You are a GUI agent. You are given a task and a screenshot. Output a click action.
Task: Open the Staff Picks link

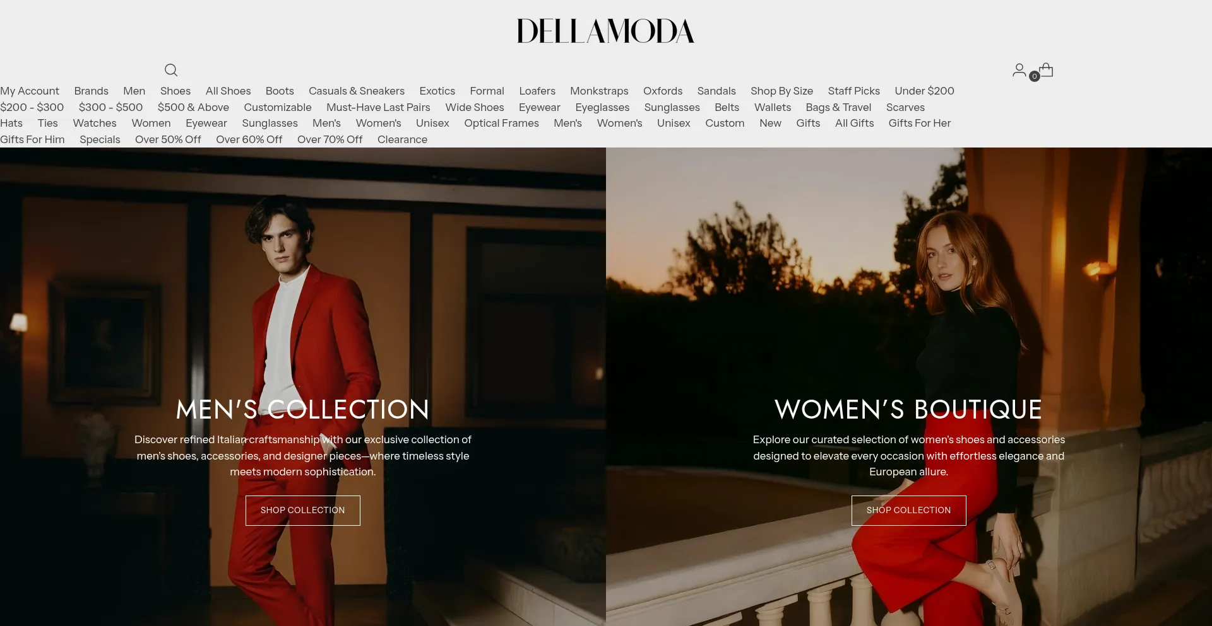853,91
